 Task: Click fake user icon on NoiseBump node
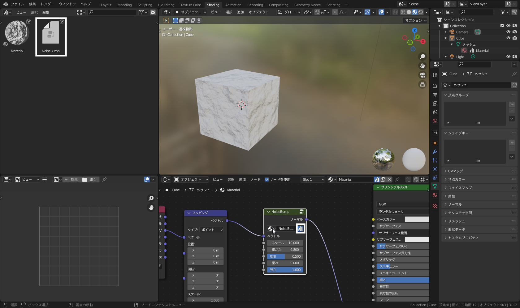(300, 229)
